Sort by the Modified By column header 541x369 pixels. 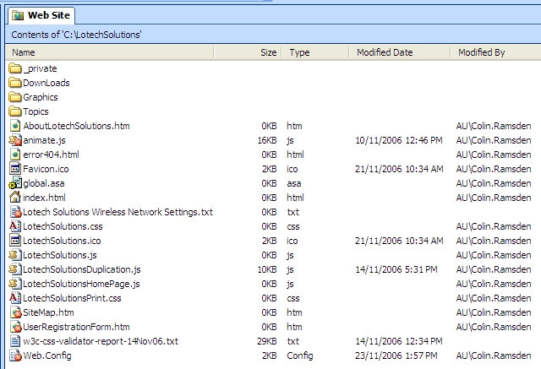pyautogui.click(x=496, y=52)
